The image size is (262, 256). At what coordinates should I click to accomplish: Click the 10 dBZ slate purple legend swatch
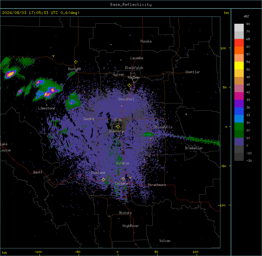point(239,142)
